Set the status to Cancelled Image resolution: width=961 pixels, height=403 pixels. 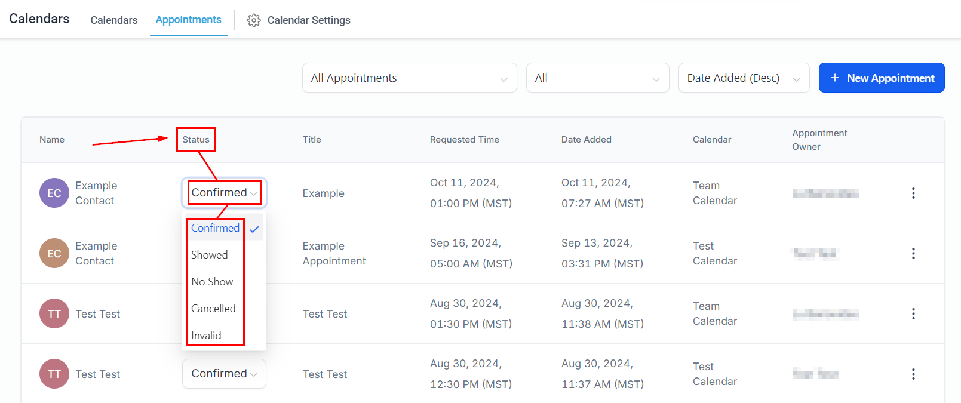click(x=213, y=309)
